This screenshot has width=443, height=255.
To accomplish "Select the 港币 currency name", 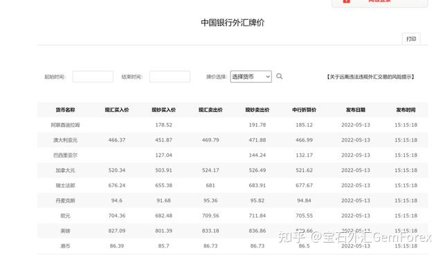I will click(65, 246).
